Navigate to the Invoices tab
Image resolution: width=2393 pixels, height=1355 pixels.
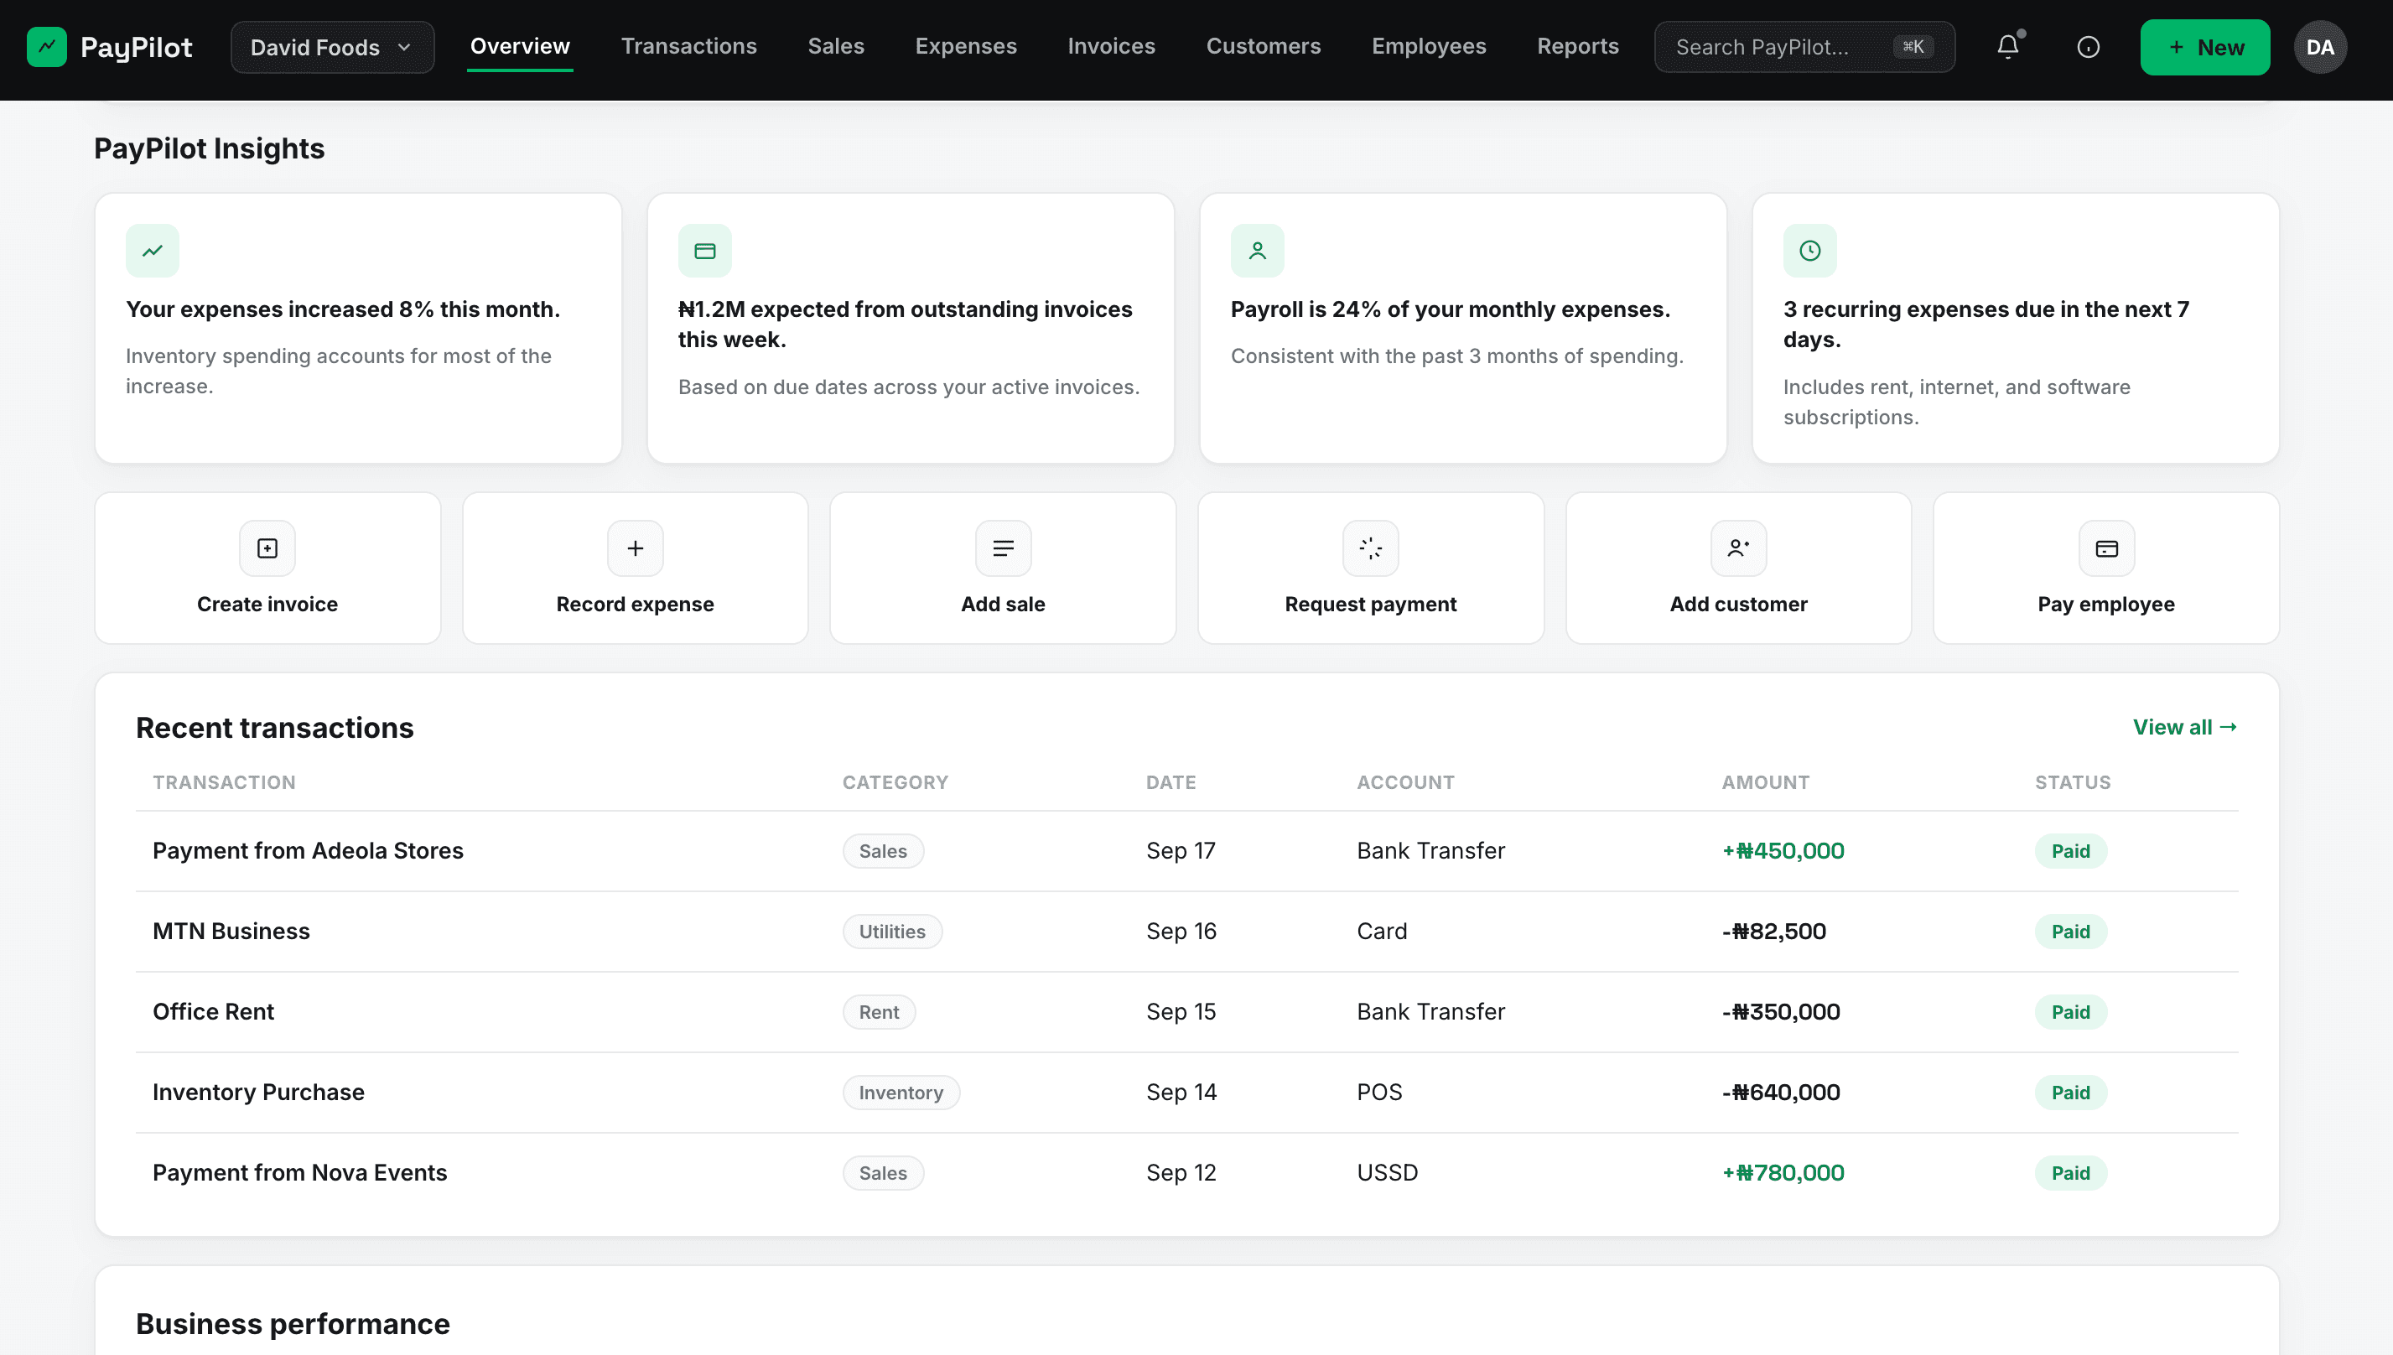tap(1111, 45)
